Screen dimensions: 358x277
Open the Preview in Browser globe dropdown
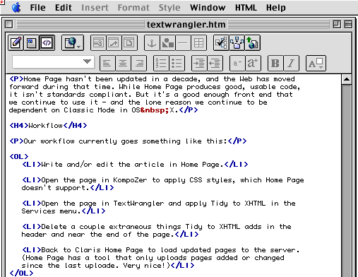(x=73, y=42)
